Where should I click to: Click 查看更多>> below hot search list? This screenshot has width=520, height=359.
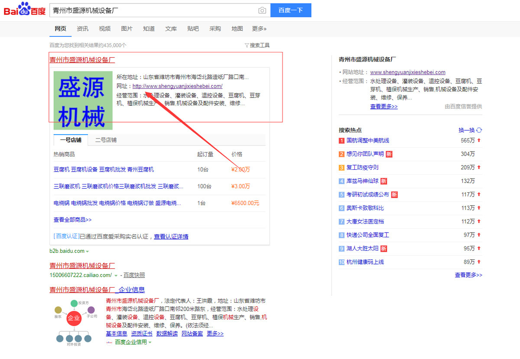coord(468,275)
